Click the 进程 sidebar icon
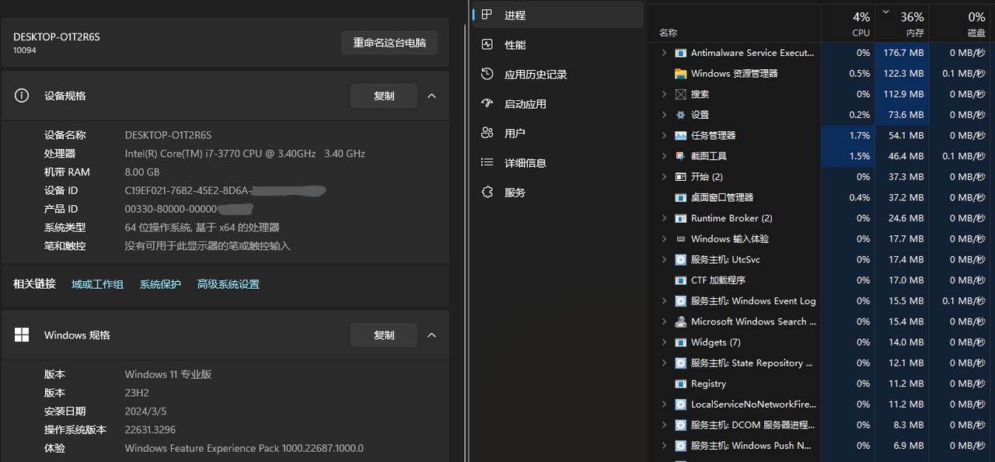Screen dimensions: 995x462 tap(487, 15)
